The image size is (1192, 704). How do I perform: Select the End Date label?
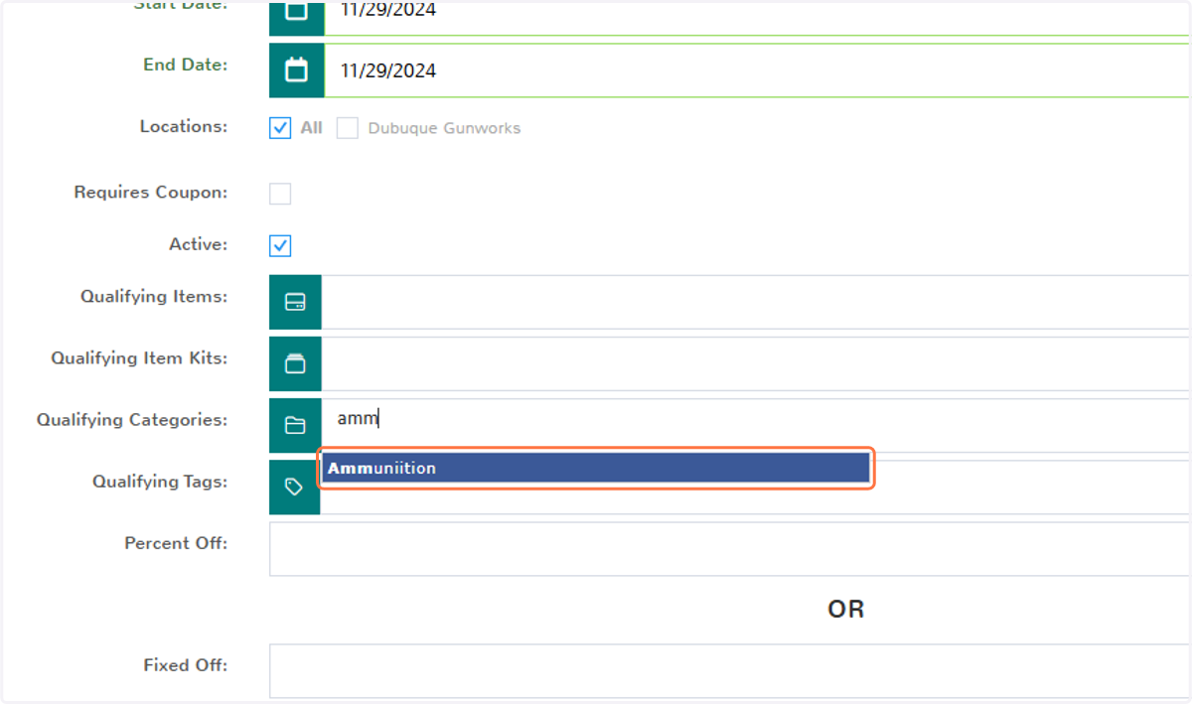tap(185, 65)
